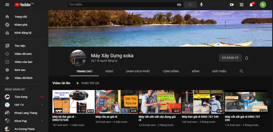Click the ĐÃ ĐĂNG KÝ subscribed button
The width and height of the screenshot is (273, 132).
230,58
